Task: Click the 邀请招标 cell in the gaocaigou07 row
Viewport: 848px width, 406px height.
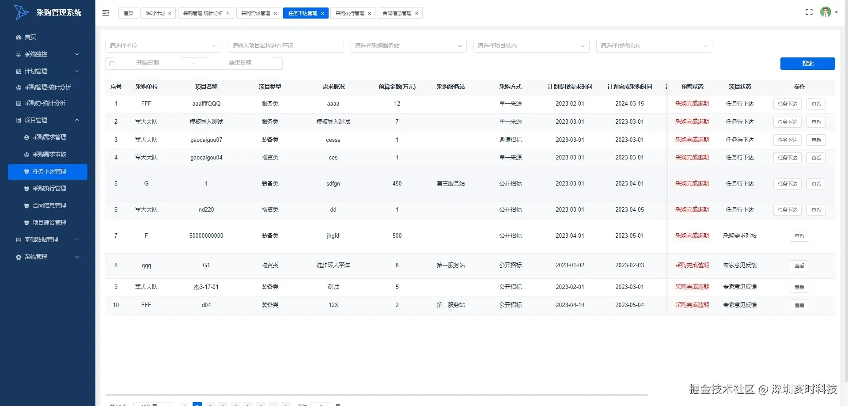Action: pyautogui.click(x=511, y=140)
